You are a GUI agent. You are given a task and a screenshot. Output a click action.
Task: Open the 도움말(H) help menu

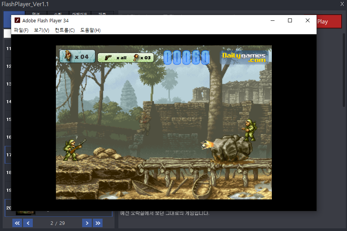pyautogui.click(x=90, y=30)
